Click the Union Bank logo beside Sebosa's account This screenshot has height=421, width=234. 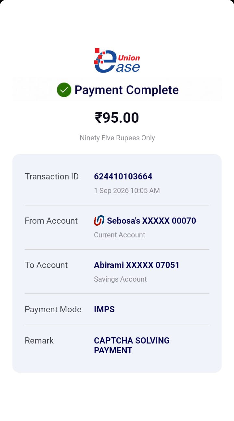tap(99, 221)
